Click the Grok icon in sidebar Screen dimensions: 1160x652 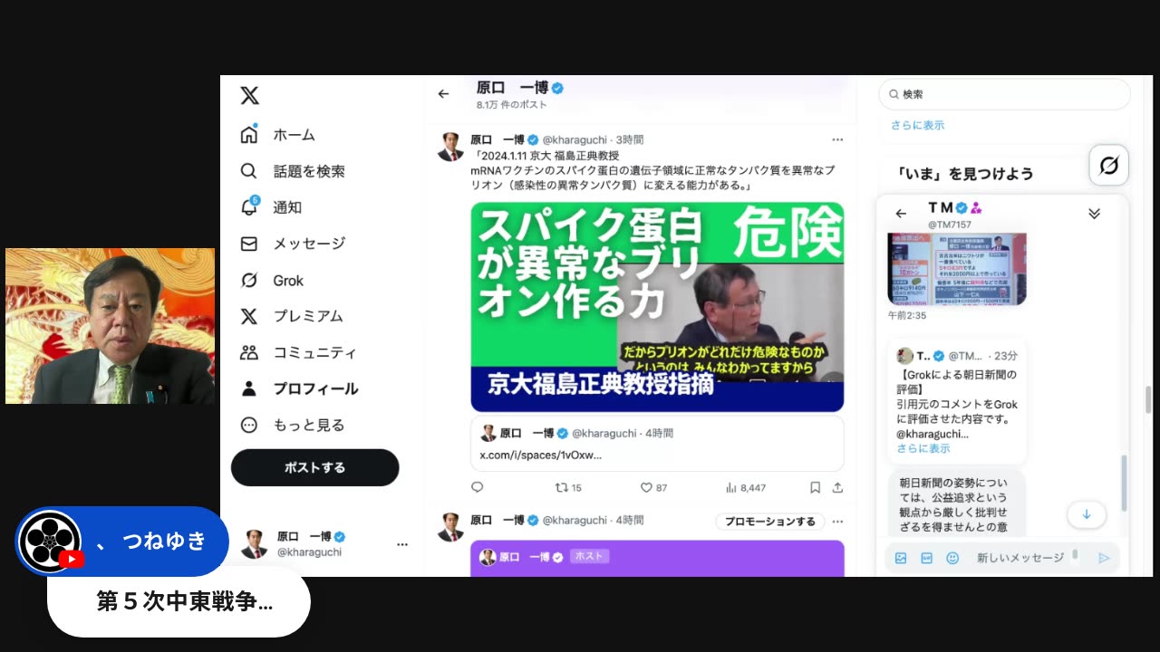[249, 280]
